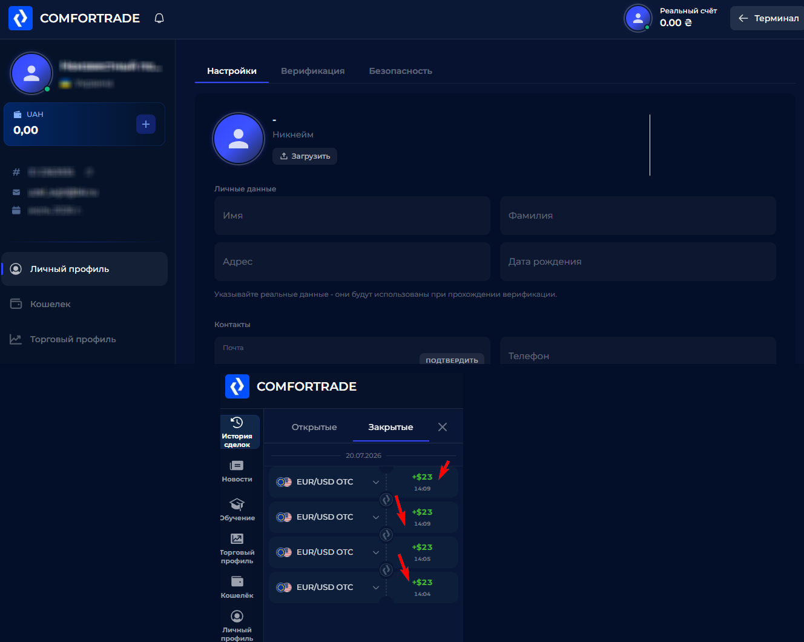This screenshot has height=642, width=804.
Task: Focus the Фамилия input field
Action: tap(638, 216)
